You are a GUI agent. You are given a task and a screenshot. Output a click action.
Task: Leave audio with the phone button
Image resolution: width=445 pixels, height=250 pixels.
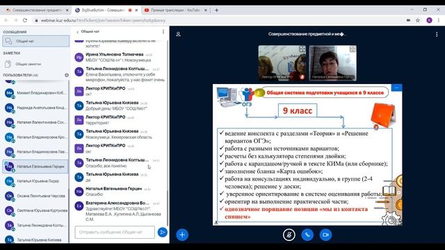[307, 235]
